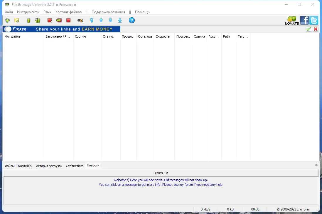Image resolution: width=322 pixels, height=214 pixels.
Task: Click the Acco… column header
Action: coord(214,36)
